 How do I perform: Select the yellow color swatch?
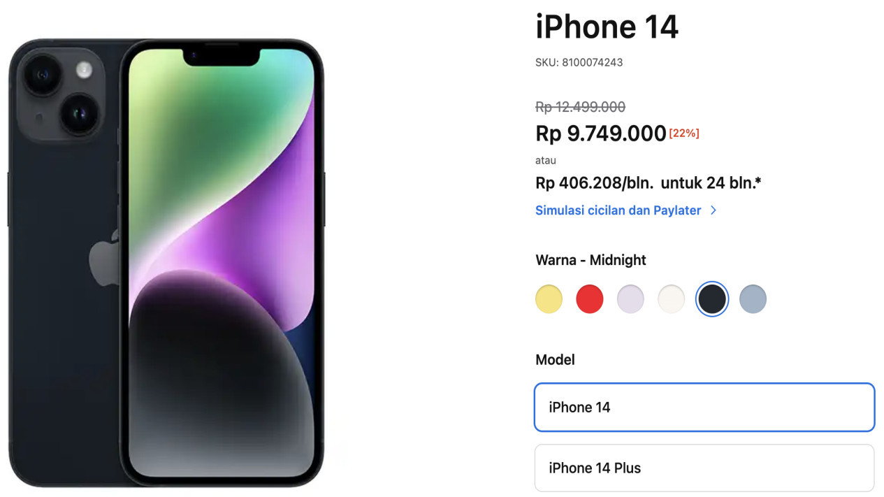click(x=549, y=299)
